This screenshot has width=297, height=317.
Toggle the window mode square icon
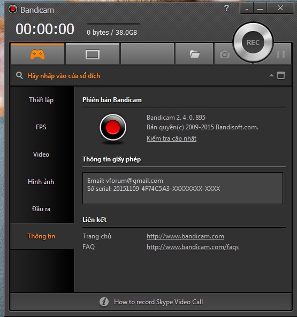281,75
